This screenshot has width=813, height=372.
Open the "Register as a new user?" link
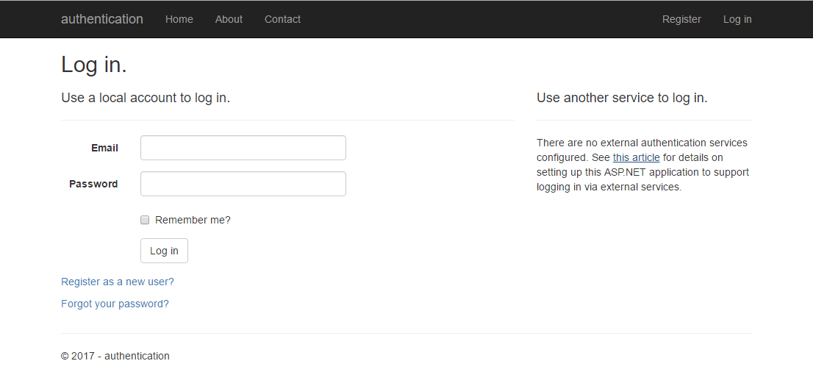coord(118,282)
